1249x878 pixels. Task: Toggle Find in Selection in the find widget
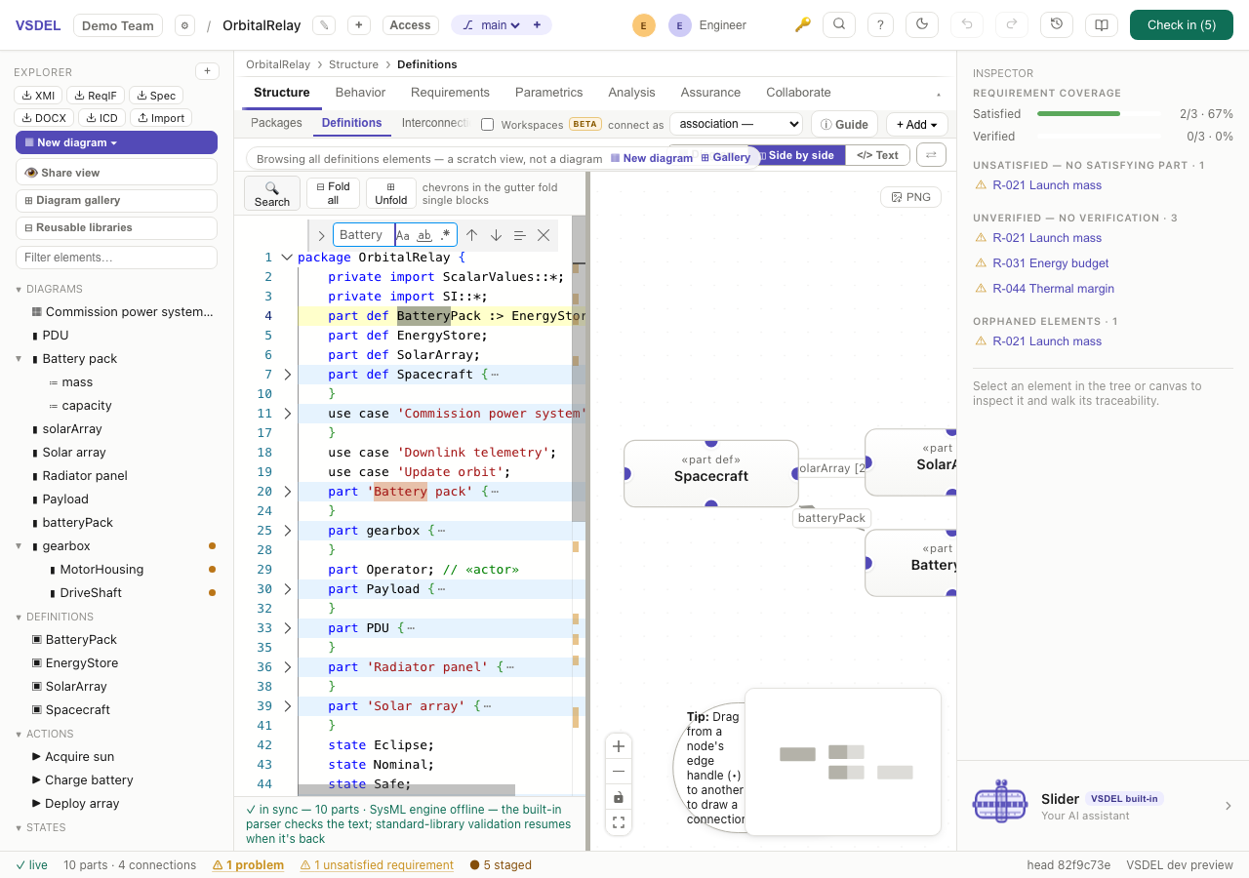click(x=519, y=235)
